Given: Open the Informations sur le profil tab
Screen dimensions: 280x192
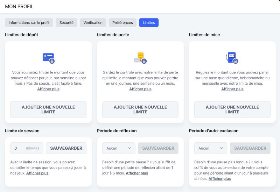Looking at the screenshot, I should click(29, 23).
